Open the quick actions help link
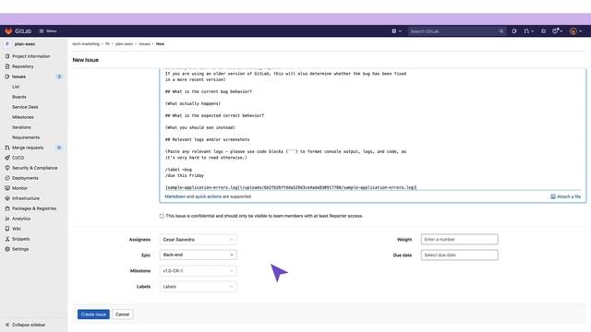Viewport: 591px width, 332px height. click(x=209, y=196)
